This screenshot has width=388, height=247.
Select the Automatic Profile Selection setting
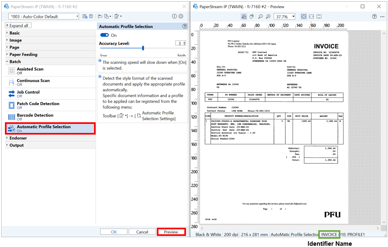[x=50, y=128]
